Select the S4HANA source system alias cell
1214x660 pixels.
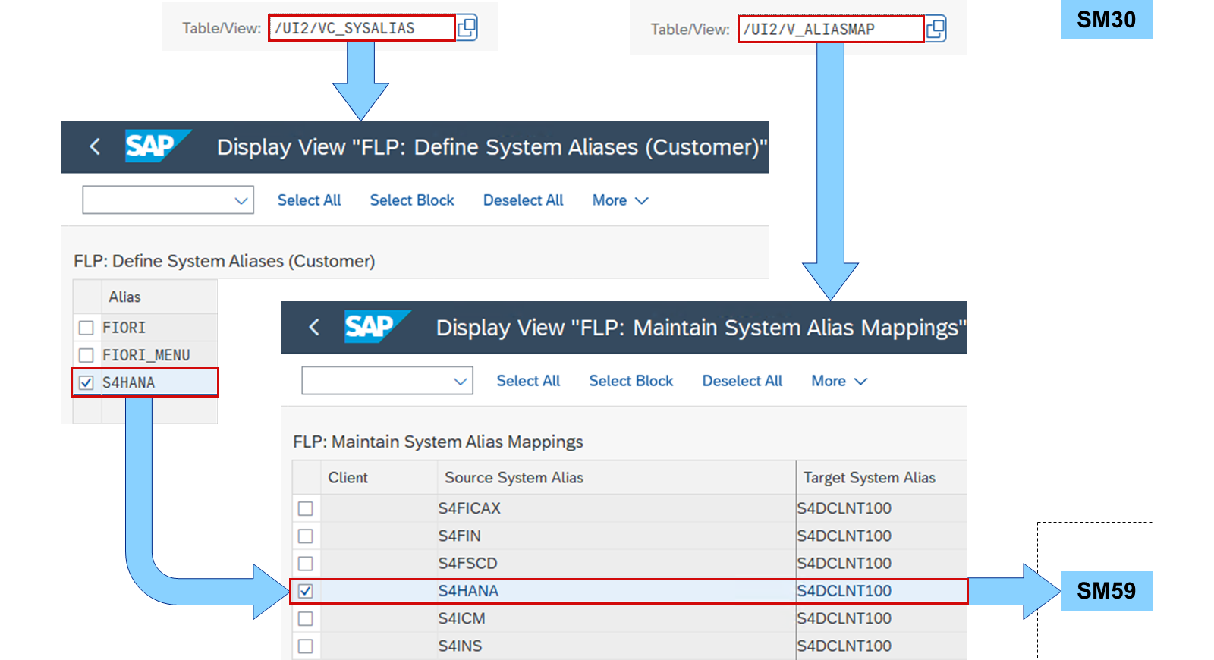616,591
